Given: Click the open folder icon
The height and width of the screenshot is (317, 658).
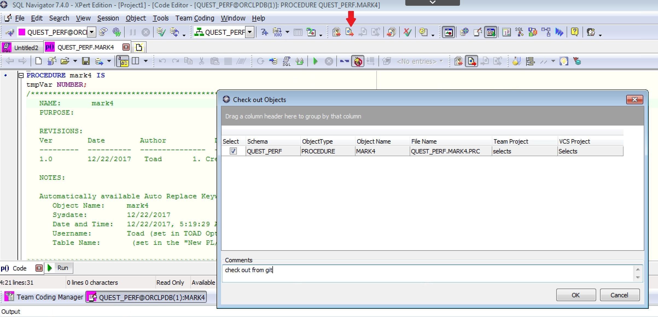Looking at the screenshot, I should click(65, 61).
